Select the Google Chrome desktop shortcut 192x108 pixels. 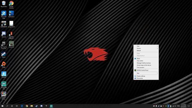pos(11,5)
